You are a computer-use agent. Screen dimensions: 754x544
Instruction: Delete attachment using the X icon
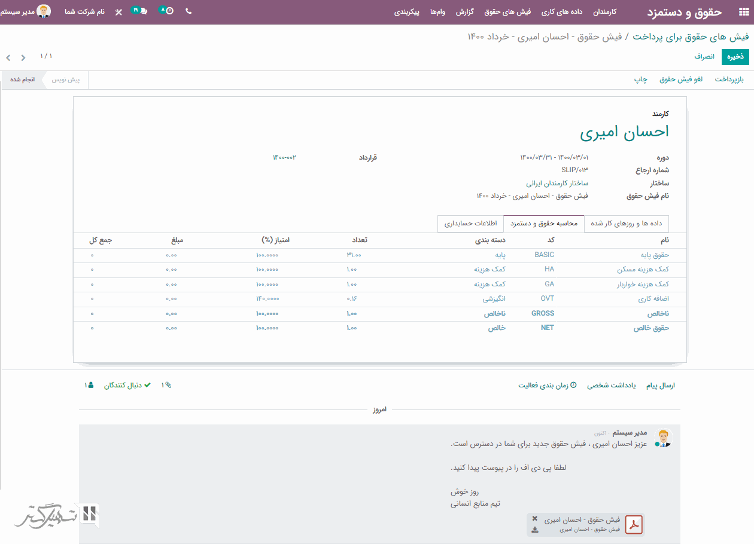[534, 518]
